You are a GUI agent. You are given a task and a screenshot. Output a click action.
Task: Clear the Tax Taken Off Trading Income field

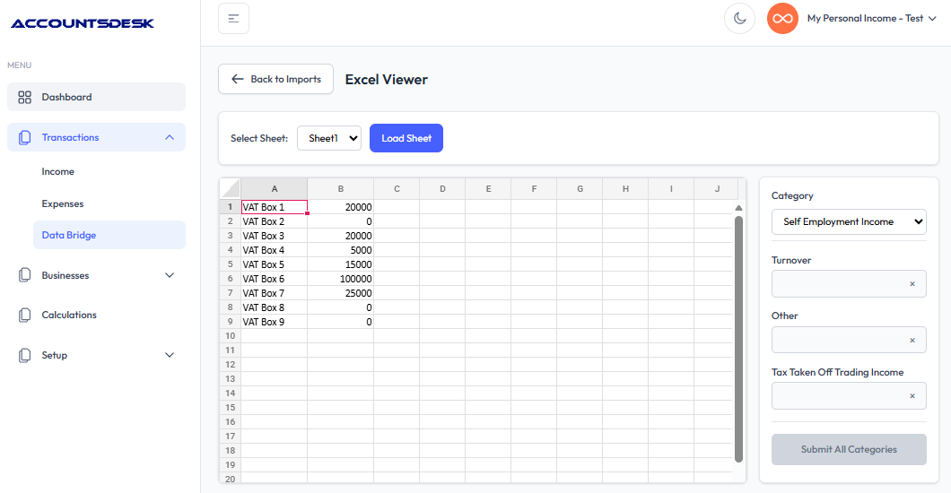(x=912, y=396)
